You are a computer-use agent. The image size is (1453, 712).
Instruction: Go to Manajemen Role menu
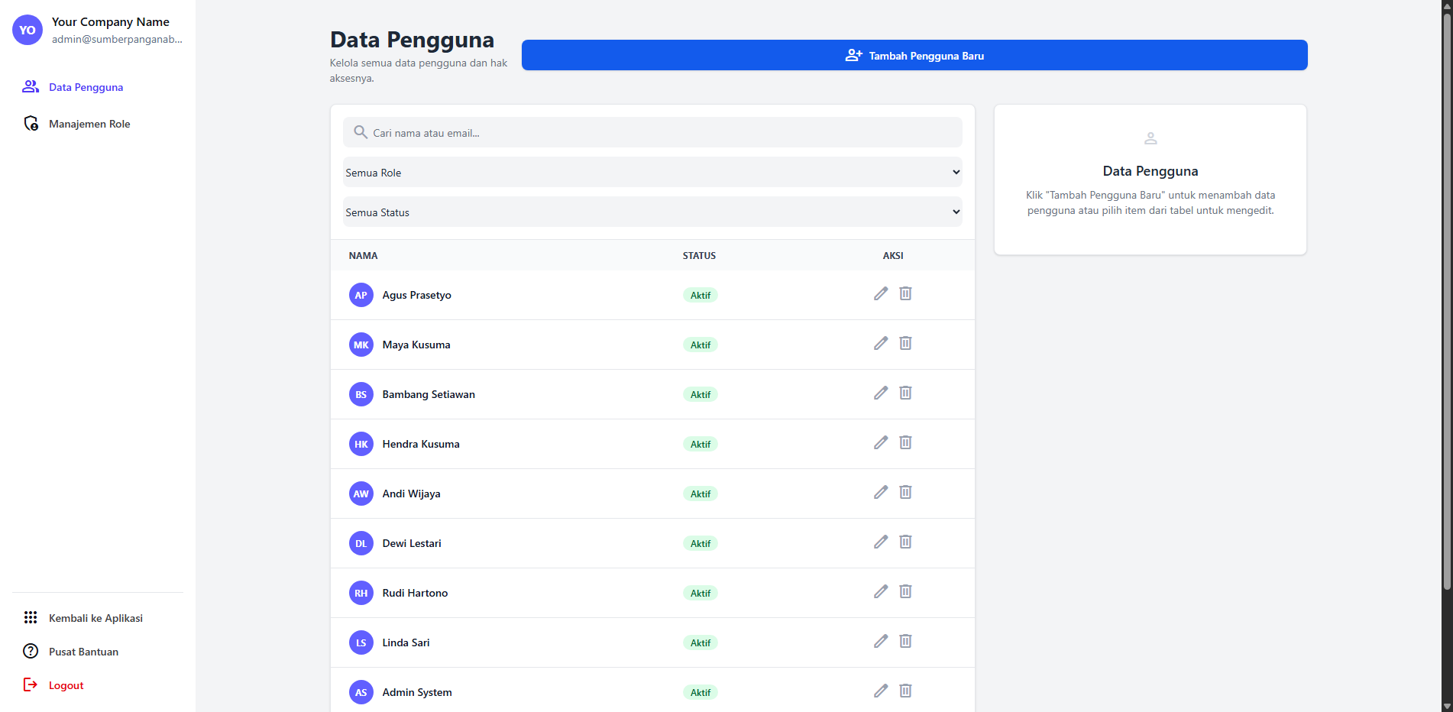89,124
